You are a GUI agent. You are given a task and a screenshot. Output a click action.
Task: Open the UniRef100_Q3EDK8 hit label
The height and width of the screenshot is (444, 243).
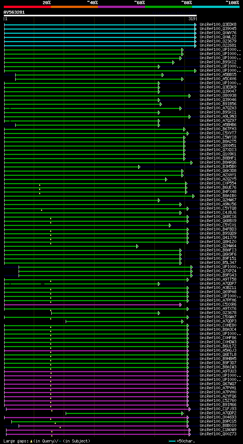click(x=218, y=25)
